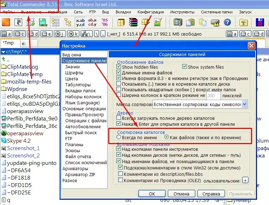Enable Показывать [..] в корневом каталоге

(118, 83)
